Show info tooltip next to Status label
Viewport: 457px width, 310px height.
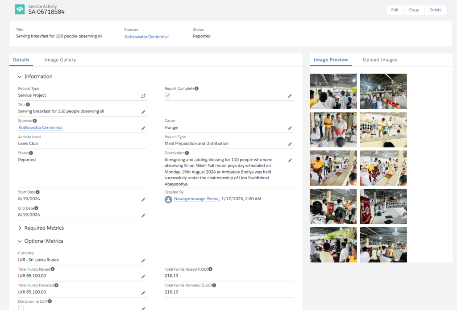point(31,153)
